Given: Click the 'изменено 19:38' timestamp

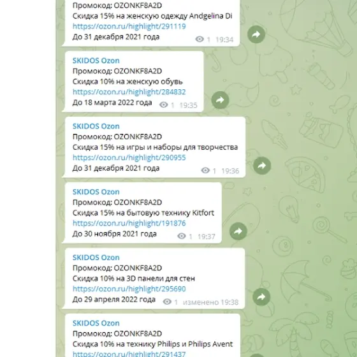Looking at the screenshot, I should 210,302.
